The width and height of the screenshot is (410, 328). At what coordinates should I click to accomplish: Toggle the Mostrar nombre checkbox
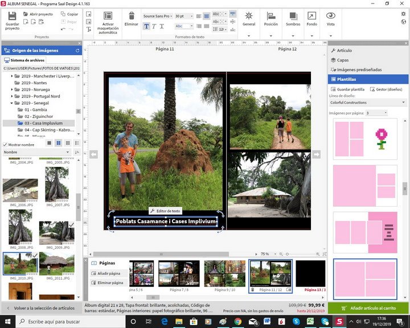tap(6, 145)
